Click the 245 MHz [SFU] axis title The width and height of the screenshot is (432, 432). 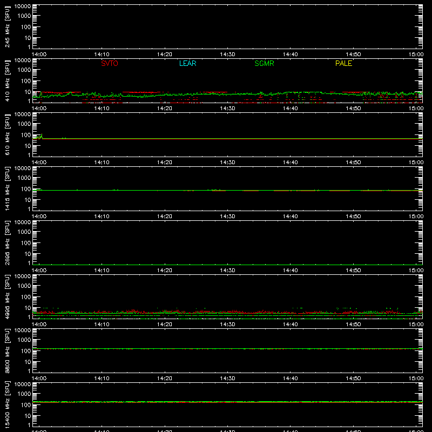click(x=7, y=26)
